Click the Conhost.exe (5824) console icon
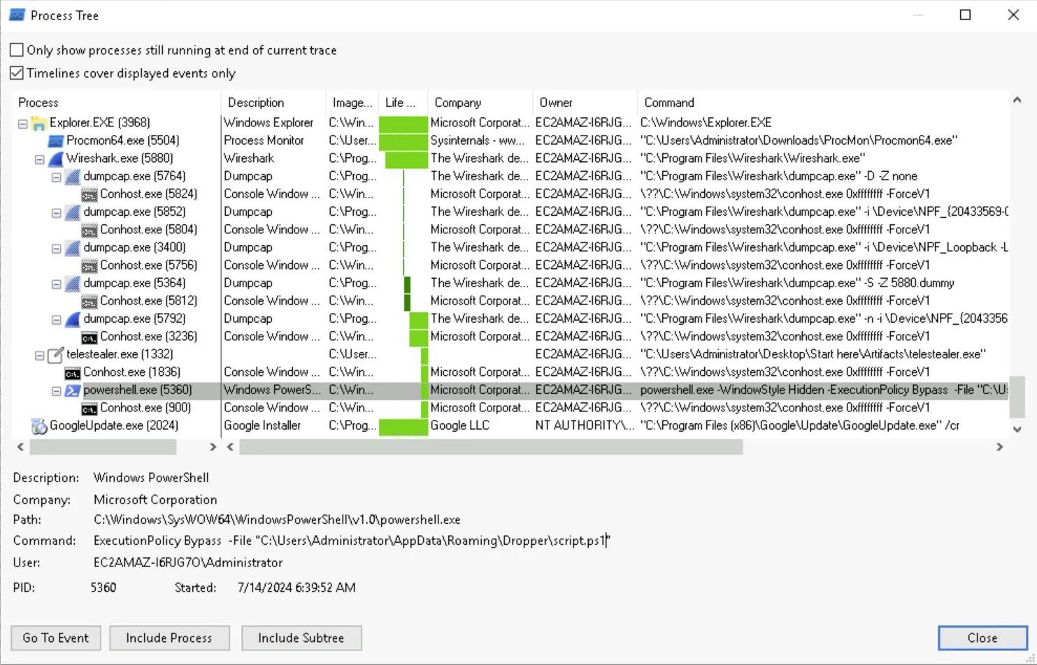This screenshot has height=665, width=1037. click(x=90, y=194)
